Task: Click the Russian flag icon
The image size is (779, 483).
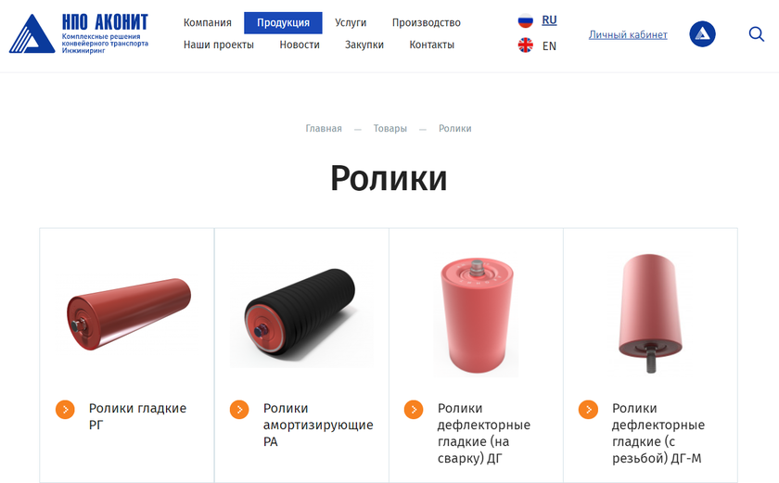Action: tap(525, 20)
